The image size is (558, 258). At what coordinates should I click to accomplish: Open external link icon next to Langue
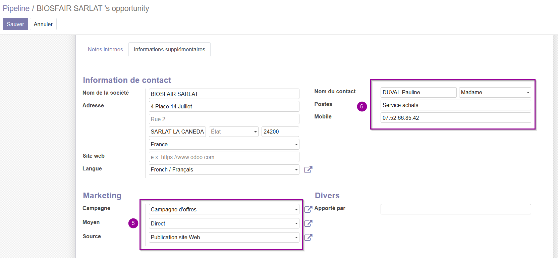(308, 170)
